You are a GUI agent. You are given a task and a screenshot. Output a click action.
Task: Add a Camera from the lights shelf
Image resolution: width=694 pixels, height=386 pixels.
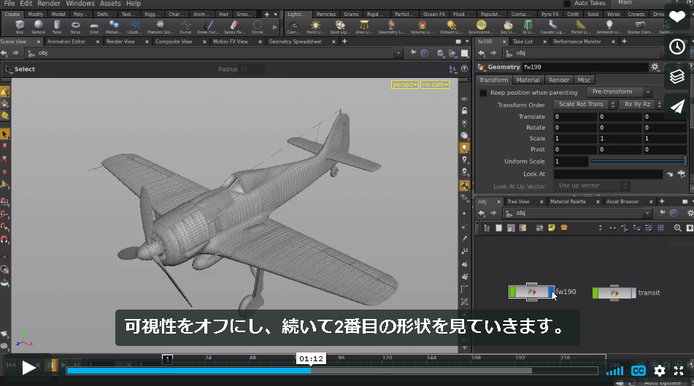[x=293, y=26]
